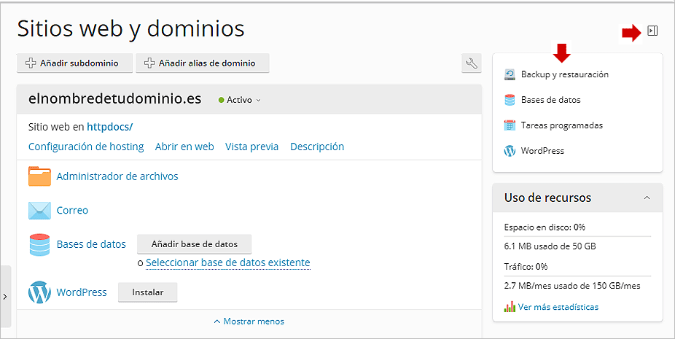Open Tareas programadas calendar in sidebar
The height and width of the screenshot is (339, 675).
pyautogui.click(x=553, y=125)
